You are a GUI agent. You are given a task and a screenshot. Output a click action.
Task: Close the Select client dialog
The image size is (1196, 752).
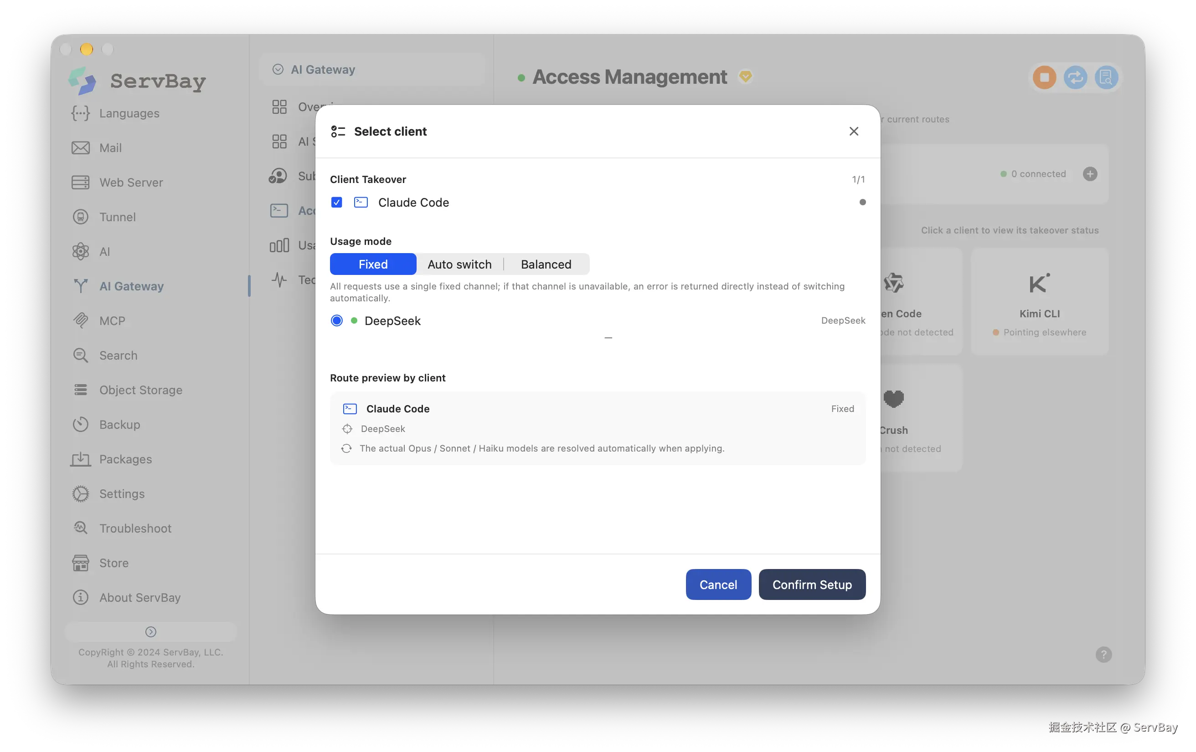tap(854, 132)
